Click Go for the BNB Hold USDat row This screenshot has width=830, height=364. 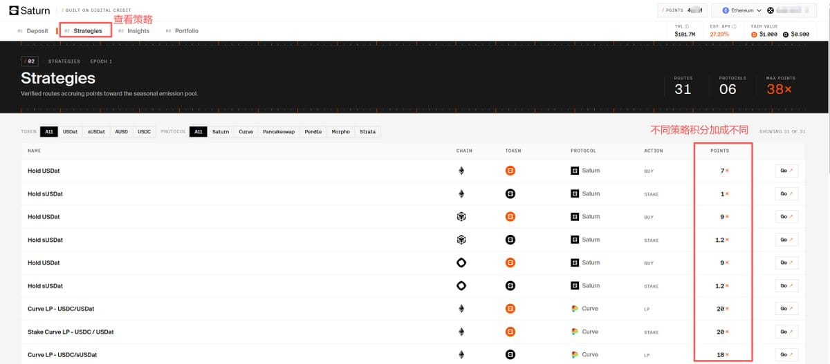(x=786, y=217)
